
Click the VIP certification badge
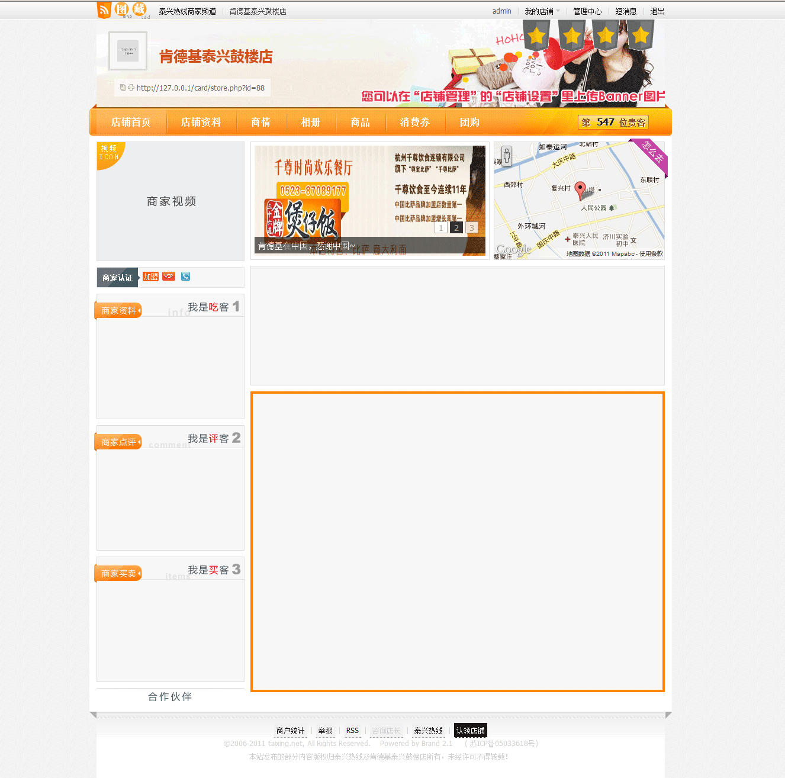(x=169, y=277)
